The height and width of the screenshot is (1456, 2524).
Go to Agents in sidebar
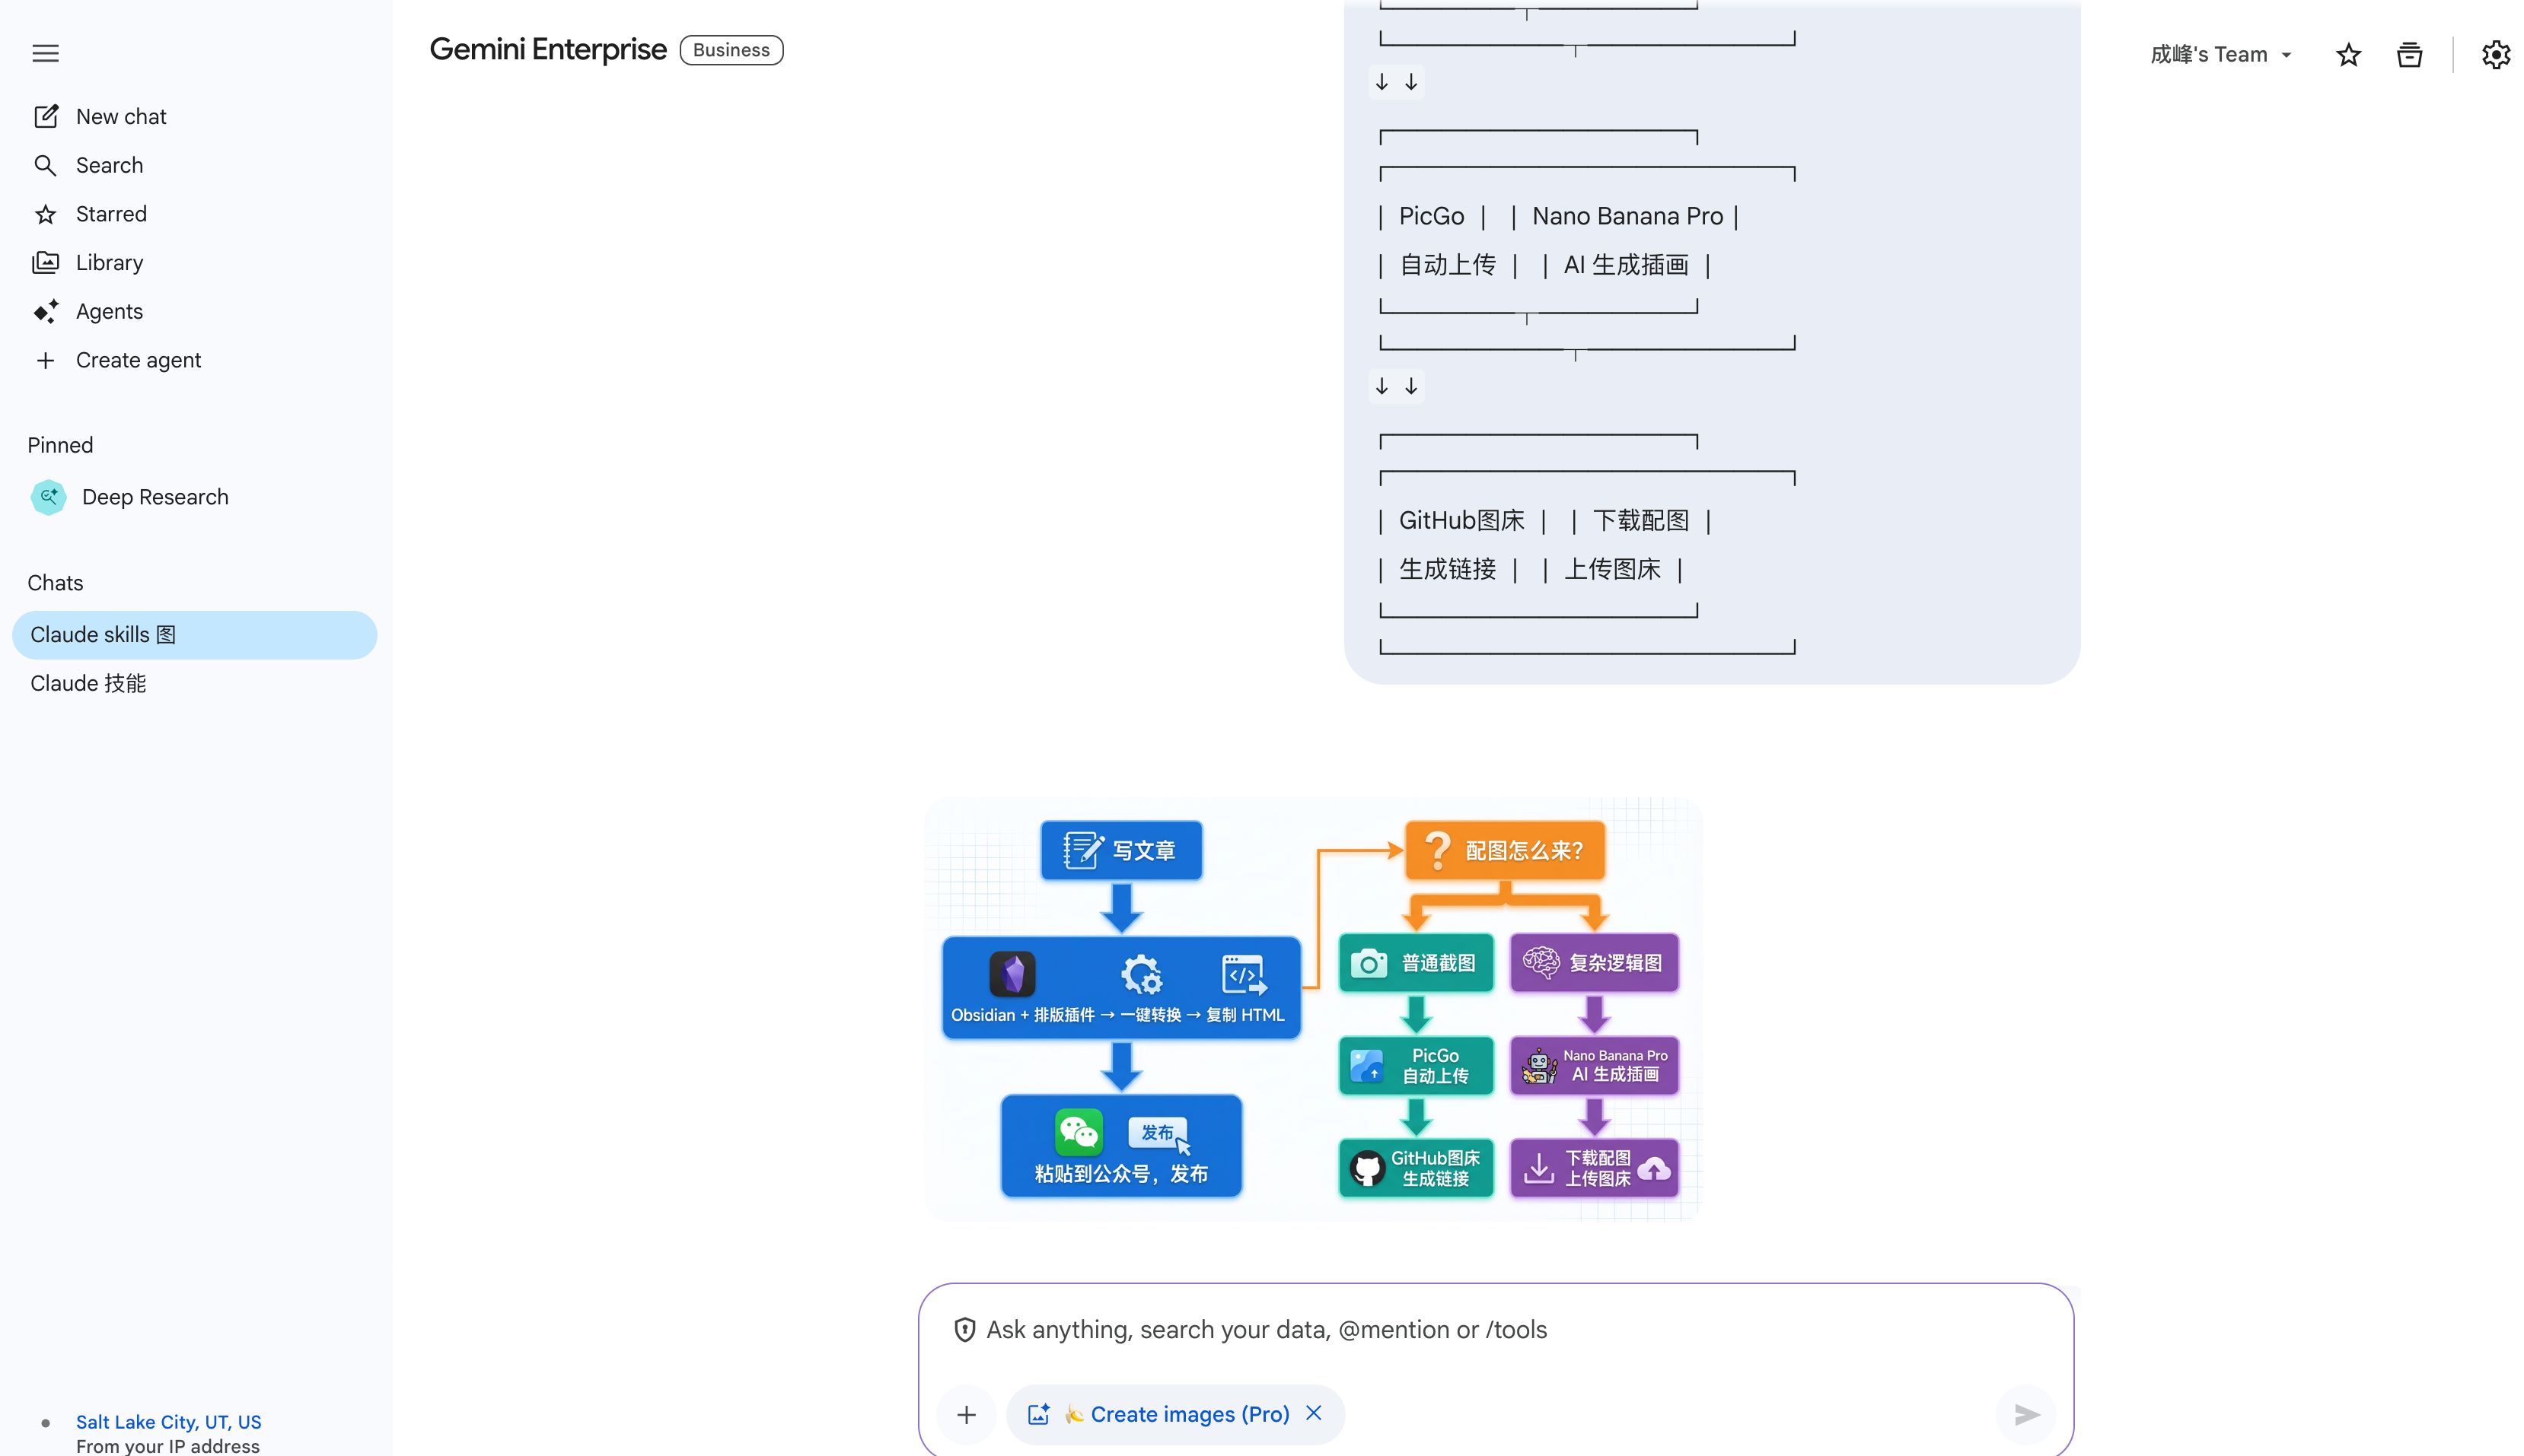coord(108,311)
